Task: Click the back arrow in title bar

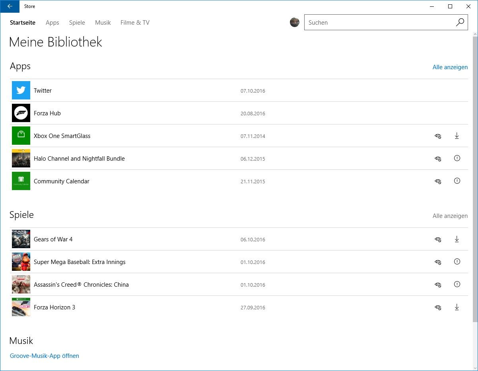Action: tap(10, 6)
